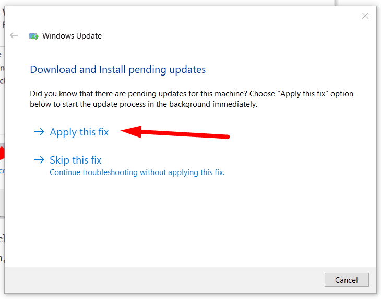Go back with the left arrow

(14, 35)
